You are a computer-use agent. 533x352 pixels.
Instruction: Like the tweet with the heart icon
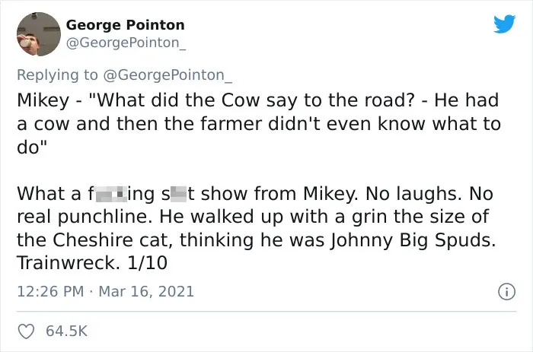click(x=26, y=331)
